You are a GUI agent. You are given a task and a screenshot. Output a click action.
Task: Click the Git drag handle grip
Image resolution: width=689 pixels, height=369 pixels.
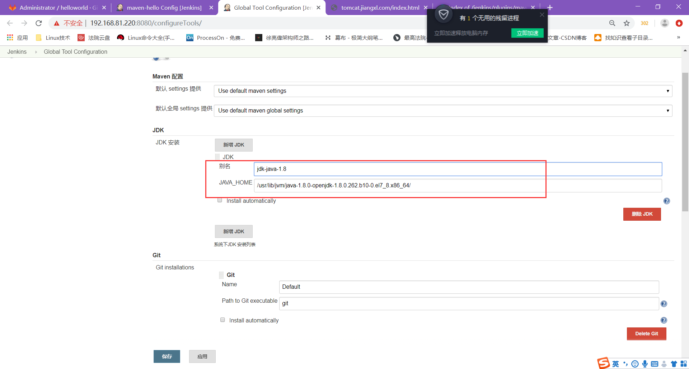tap(221, 275)
